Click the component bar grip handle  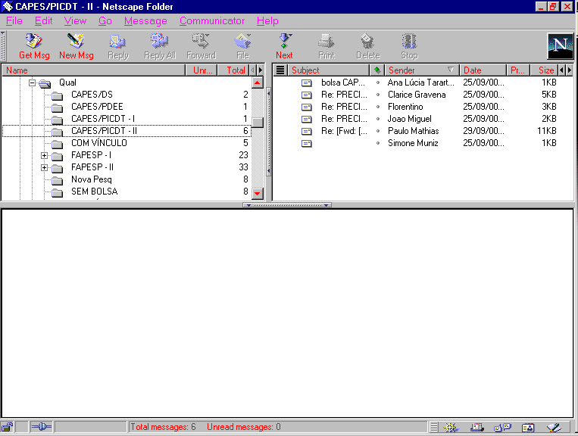coord(434,427)
